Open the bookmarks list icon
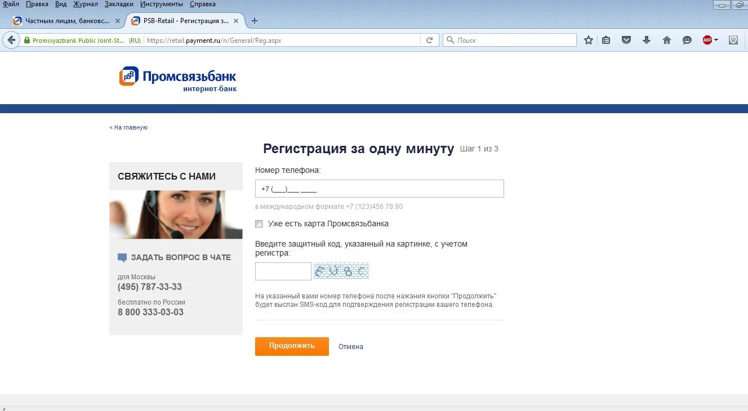 click(x=606, y=40)
